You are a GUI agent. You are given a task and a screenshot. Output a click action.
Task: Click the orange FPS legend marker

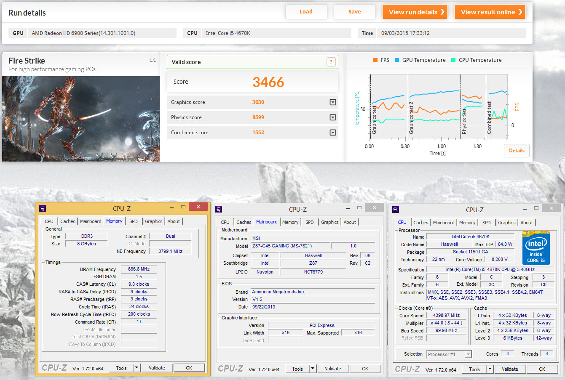(x=375, y=60)
